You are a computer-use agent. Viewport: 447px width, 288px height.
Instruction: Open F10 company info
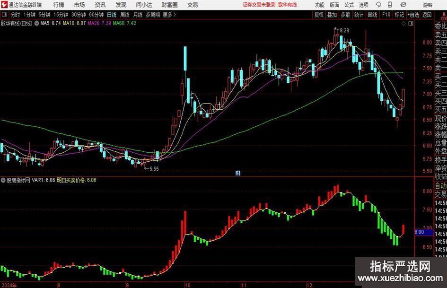point(386,15)
